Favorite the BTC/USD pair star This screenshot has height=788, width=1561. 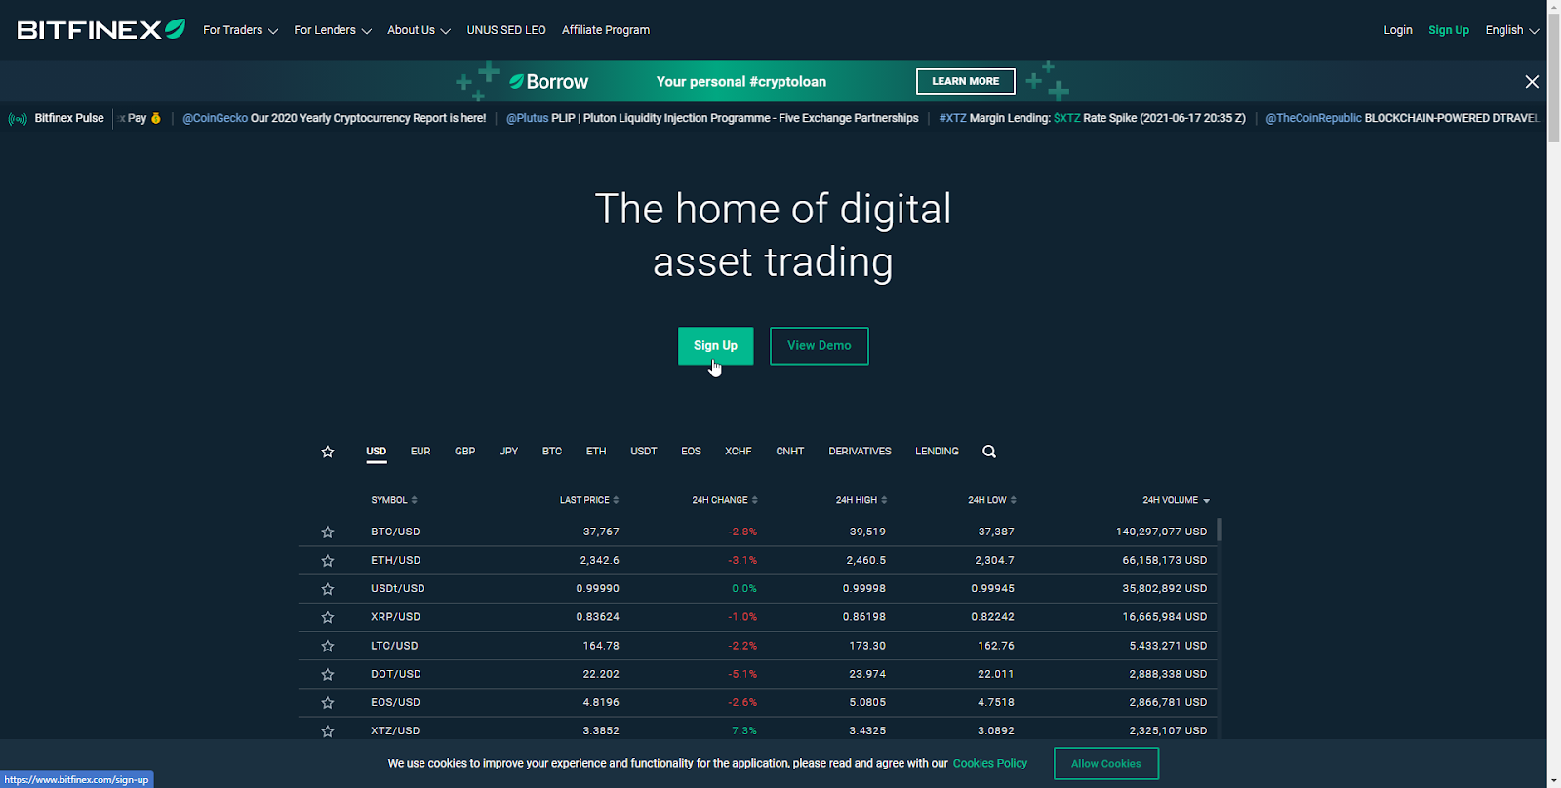pos(328,532)
